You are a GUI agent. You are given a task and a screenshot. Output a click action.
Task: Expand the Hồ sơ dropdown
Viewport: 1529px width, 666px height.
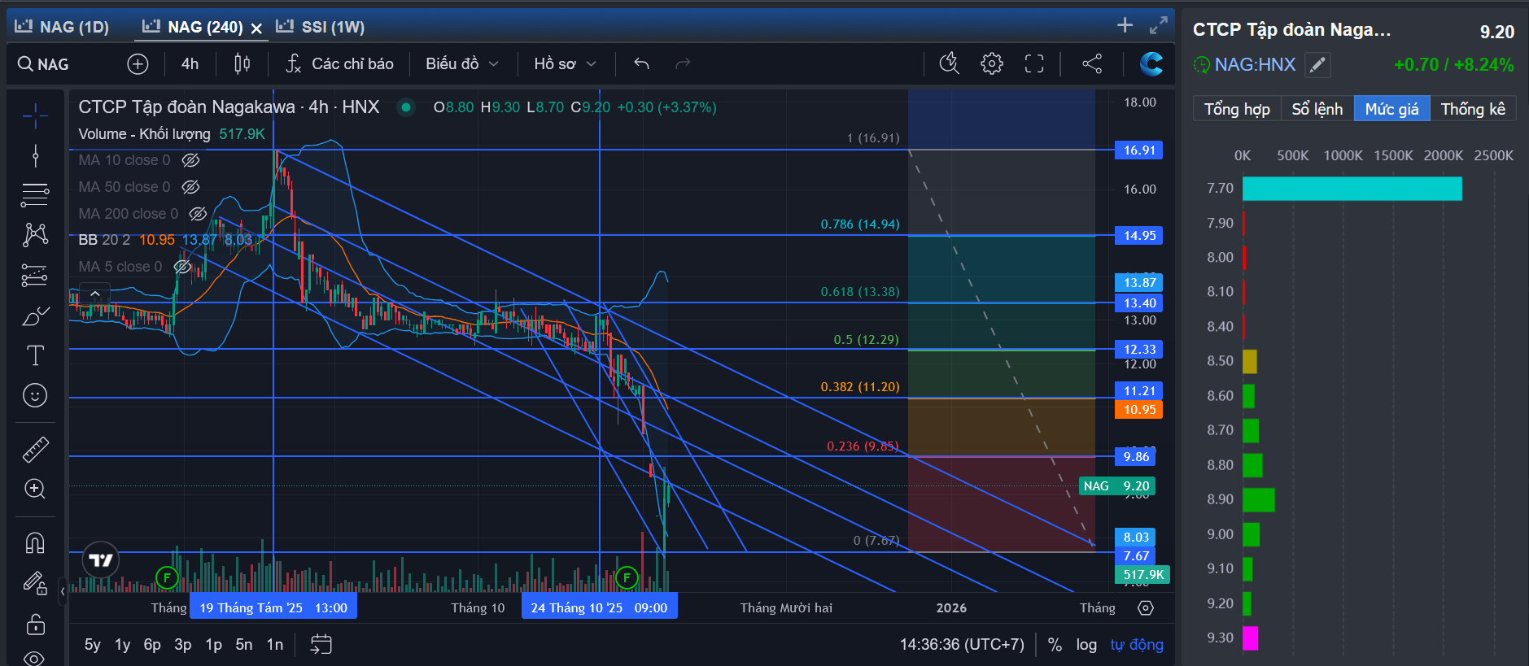coord(566,63)
